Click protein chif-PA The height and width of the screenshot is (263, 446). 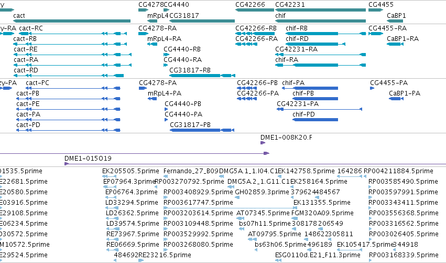point(310,88)
